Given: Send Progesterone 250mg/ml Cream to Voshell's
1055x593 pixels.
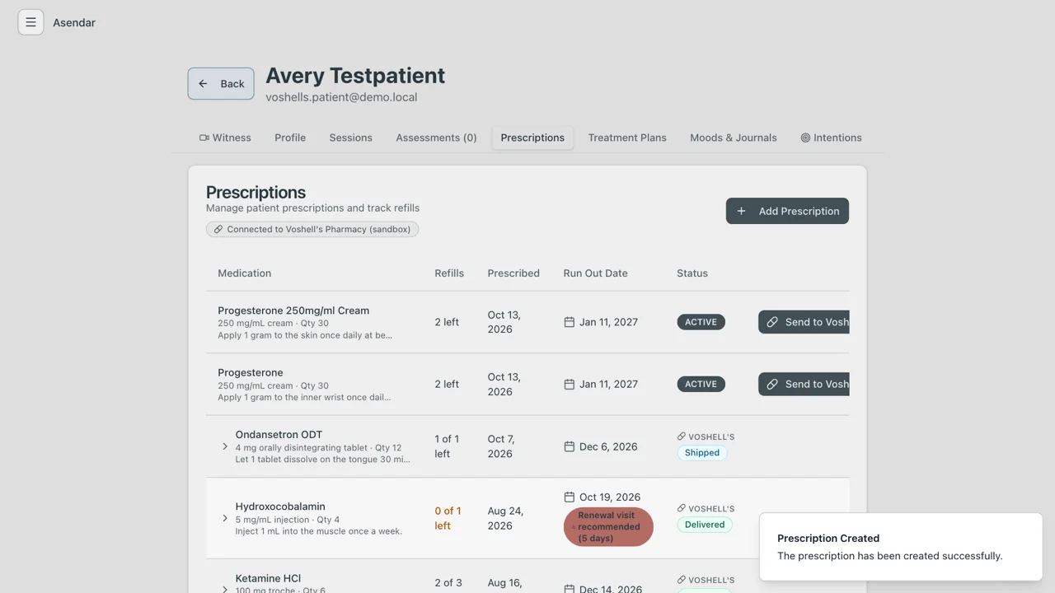Looking at the screenshot, I should 804,322.
